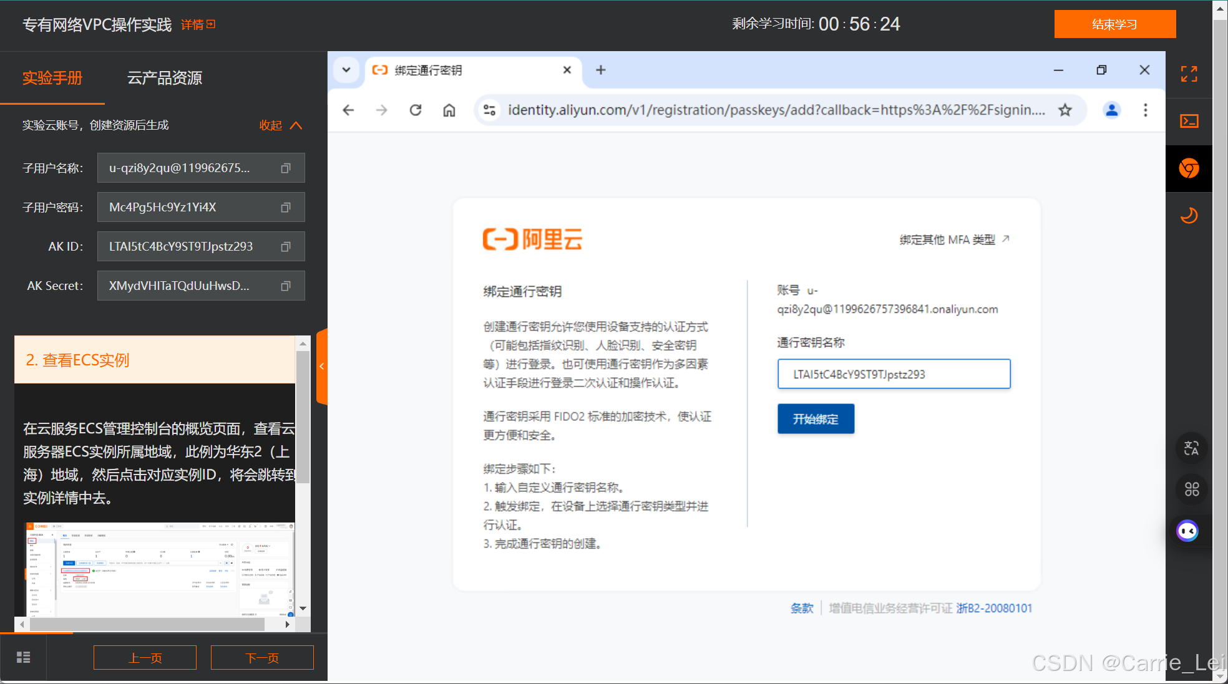Open the apps grid icon in sidebar
The image size is (1228, 684).
(x=1191, y=489)
